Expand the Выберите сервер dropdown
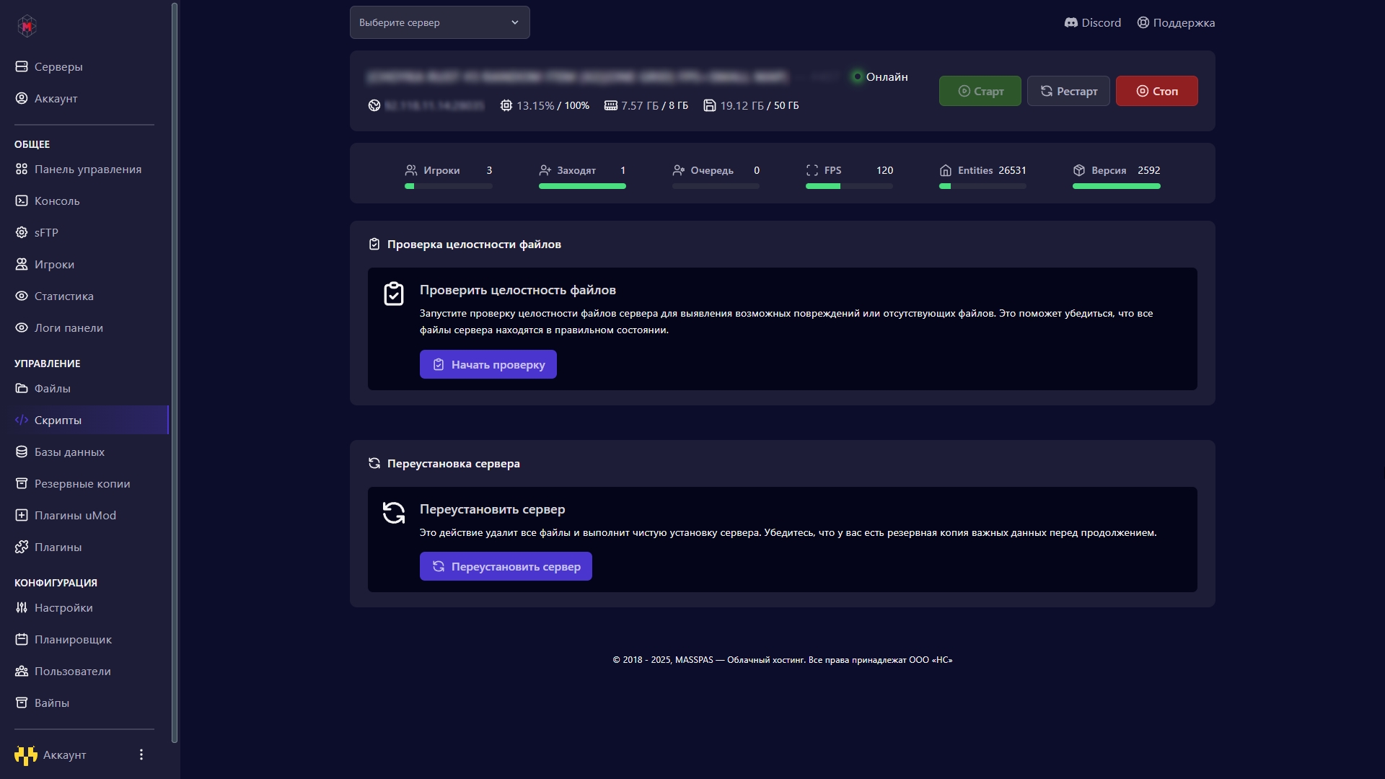Image resolution: width=1385 pixels, height=779 pixels. click(439, 22)
